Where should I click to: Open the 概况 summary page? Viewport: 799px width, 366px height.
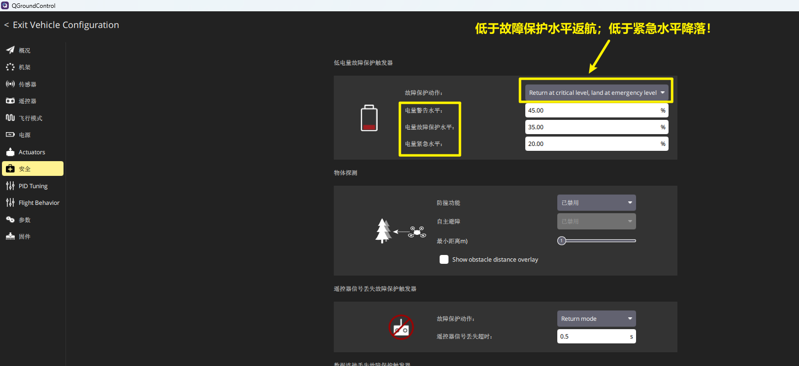(32, 50)
